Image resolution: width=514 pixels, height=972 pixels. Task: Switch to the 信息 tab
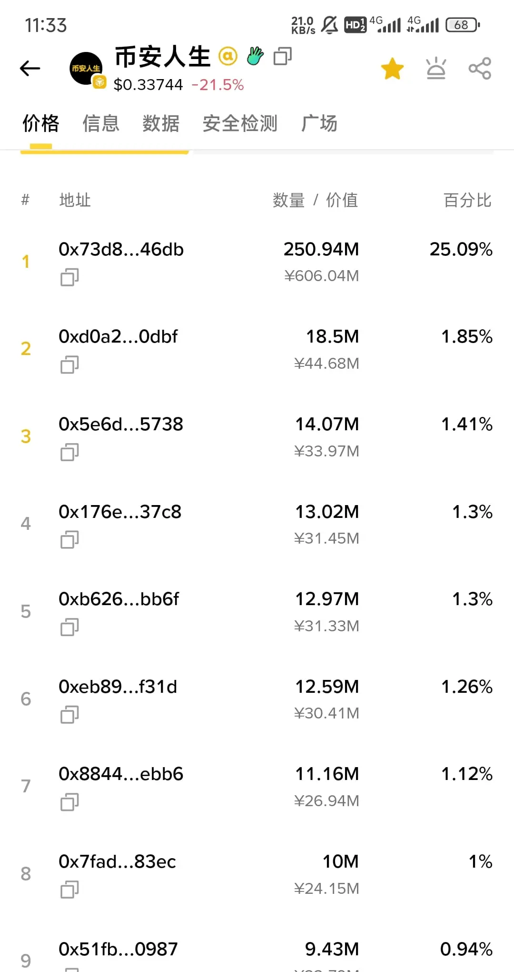[x=100, y=123]
